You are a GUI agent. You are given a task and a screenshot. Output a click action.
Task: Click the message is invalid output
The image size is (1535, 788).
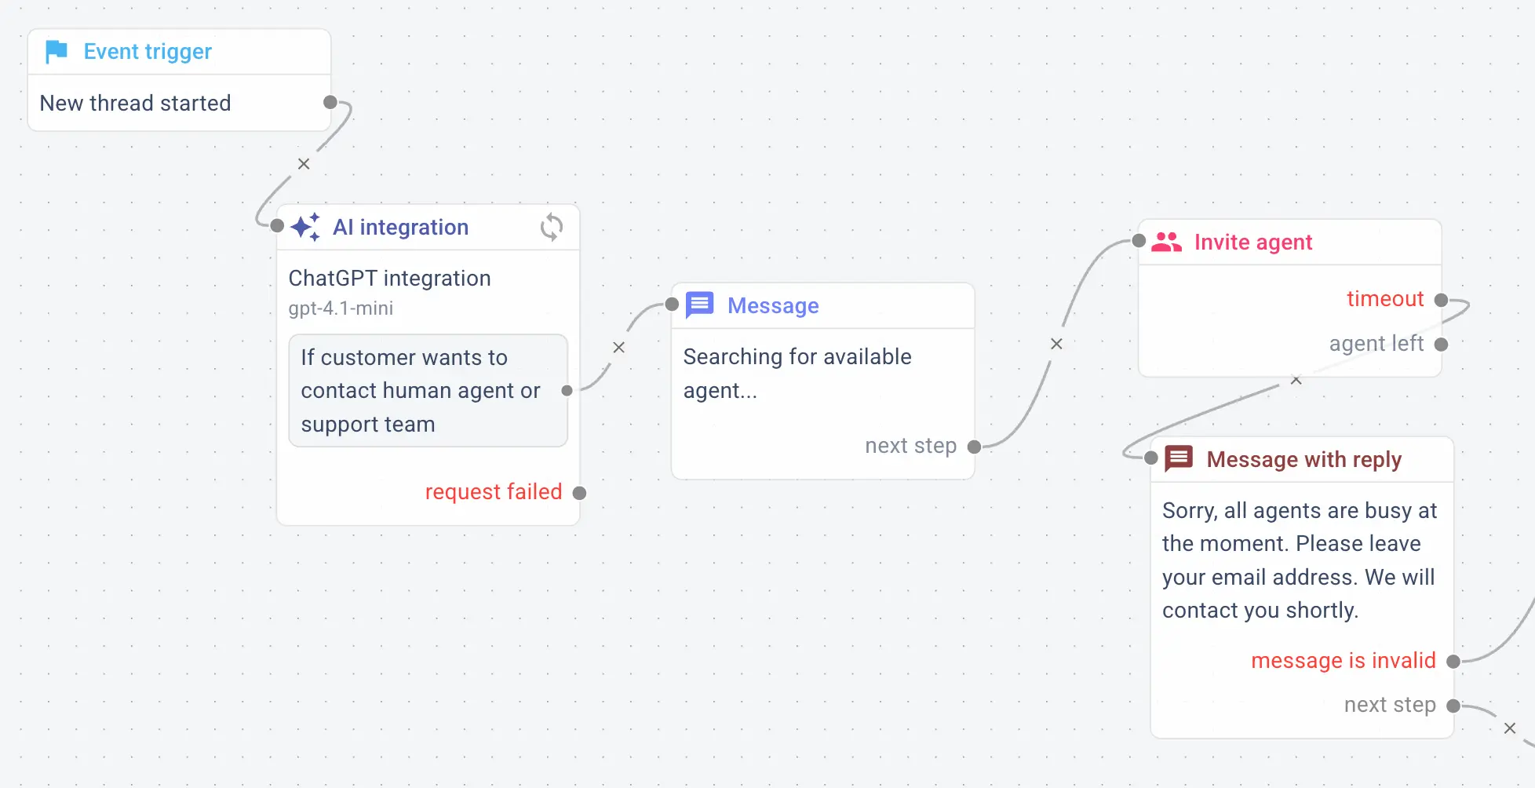click(x=1453, y=661)
